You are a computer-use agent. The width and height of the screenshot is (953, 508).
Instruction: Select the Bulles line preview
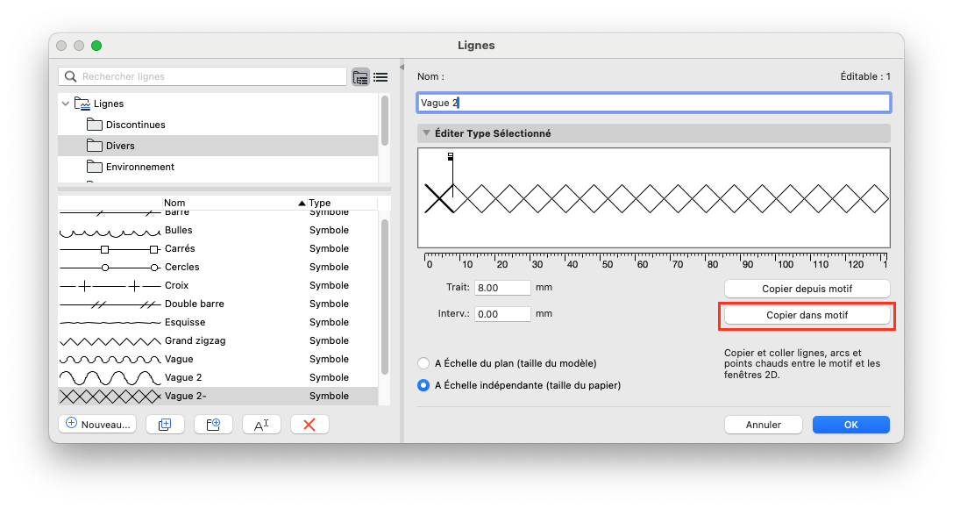(110, 231)
